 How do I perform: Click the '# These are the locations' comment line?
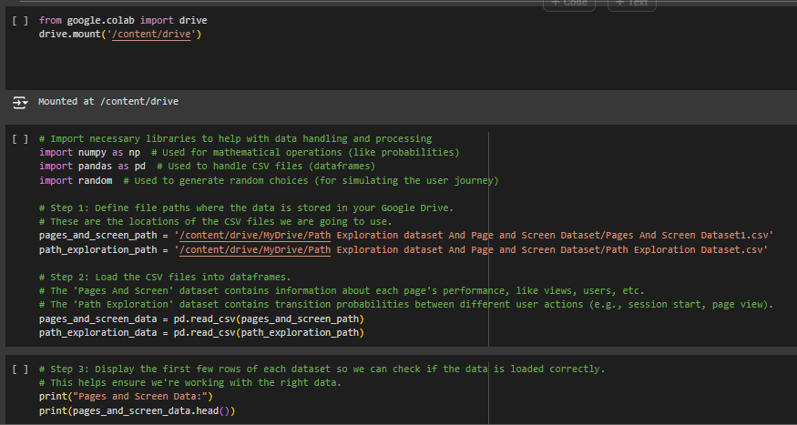click(x=216, y=221)
